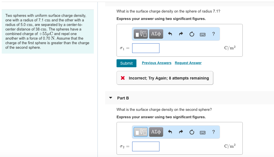Undo last edit in σ1 answer toolbar
This screenshot has height=157, width=274.
(x=170, y=34)
